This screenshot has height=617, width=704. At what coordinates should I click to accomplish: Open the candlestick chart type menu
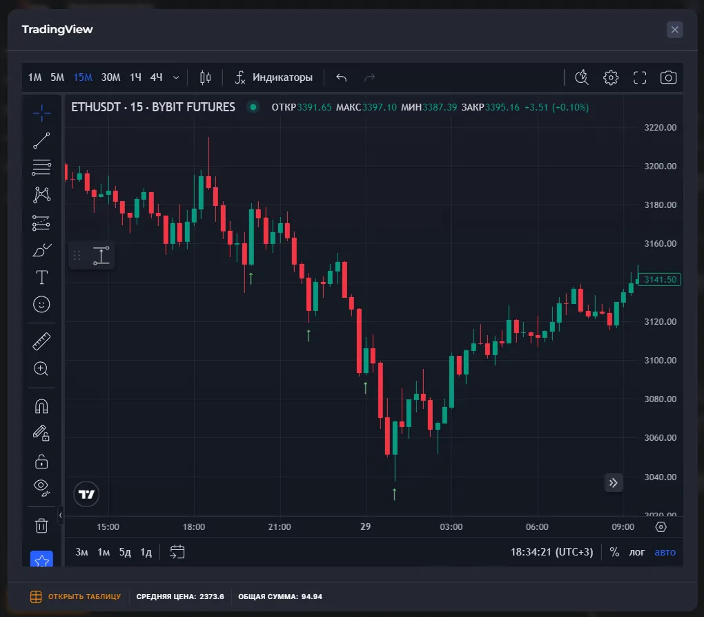pos(205,77)
